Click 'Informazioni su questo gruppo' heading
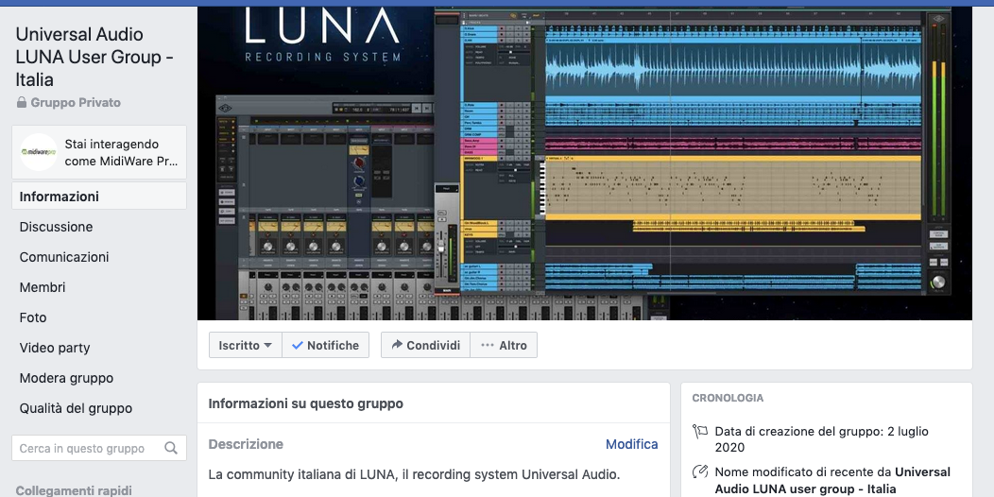The image size is (994, 497). point(305,403)
